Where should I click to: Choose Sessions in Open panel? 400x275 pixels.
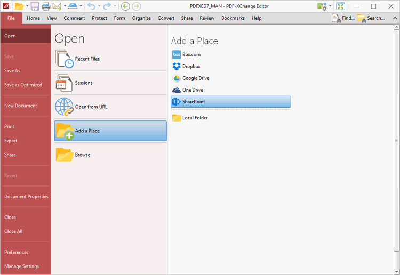click(110, 83)
